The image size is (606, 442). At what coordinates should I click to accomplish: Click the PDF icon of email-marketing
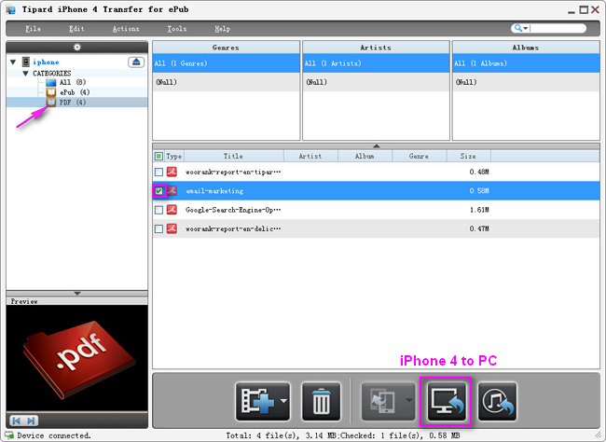click(x=172, y=190)
